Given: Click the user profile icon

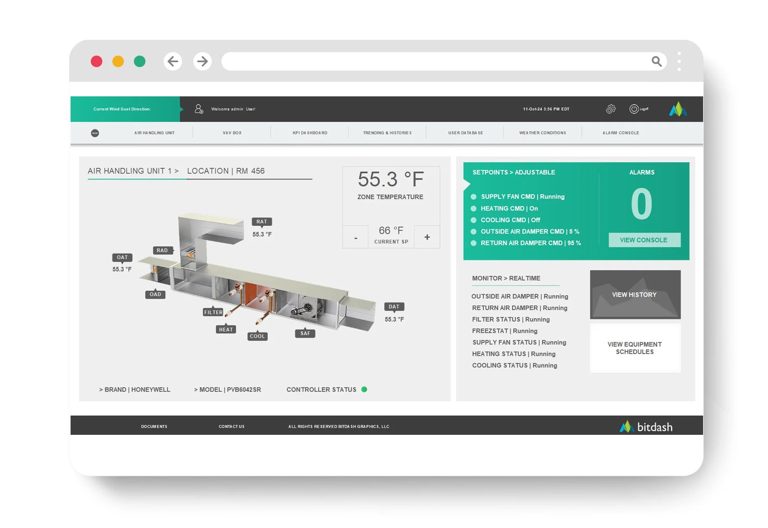Looking at the screenshot, I should point(199,109).
